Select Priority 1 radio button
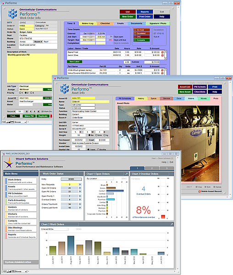Screen dimensions: 233x275 [x=20, y=93]
